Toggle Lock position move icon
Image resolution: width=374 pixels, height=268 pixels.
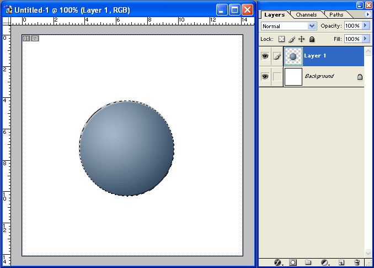(x=302, y=39)
